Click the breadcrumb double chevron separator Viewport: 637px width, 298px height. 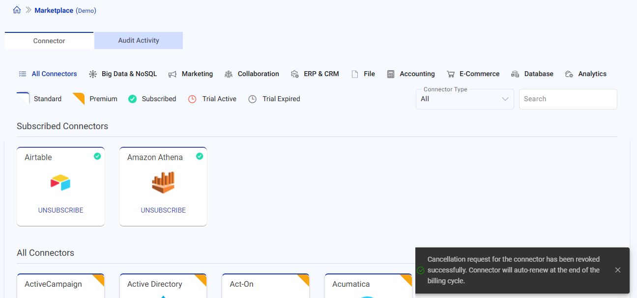tap(29, 10)
